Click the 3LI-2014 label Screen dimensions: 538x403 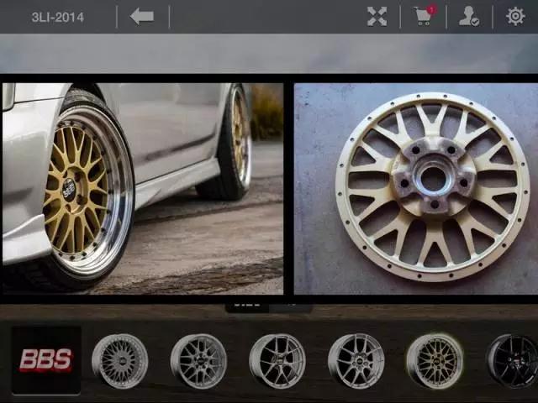[57, 17]
